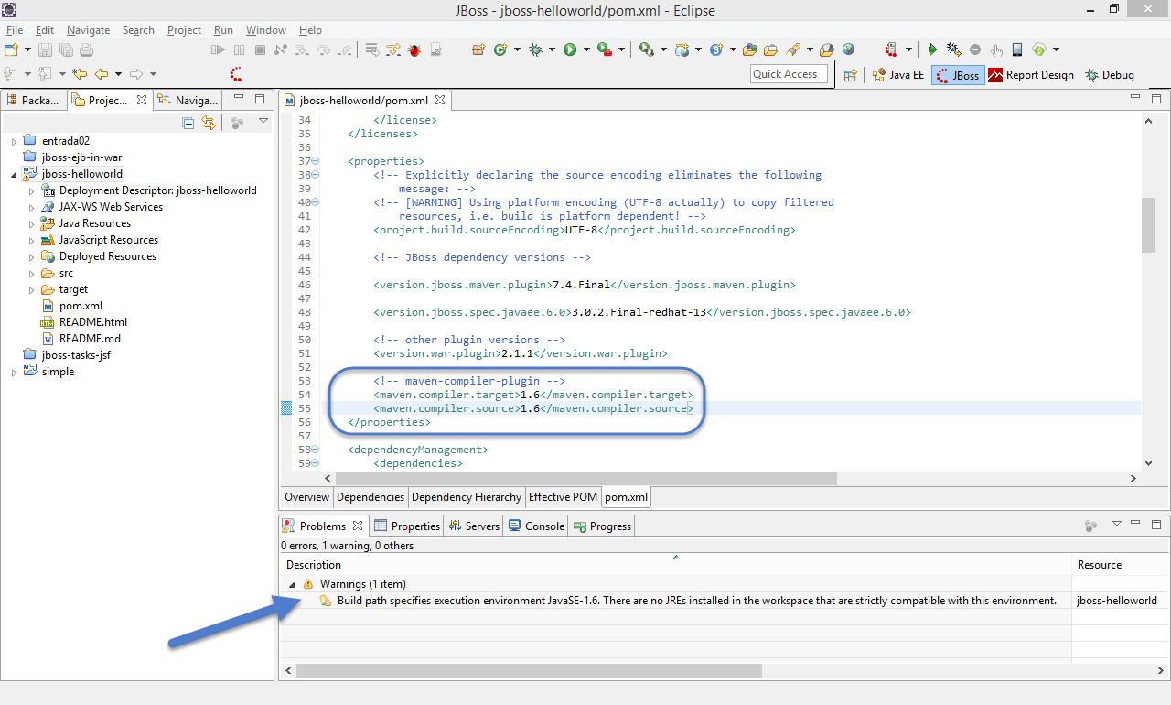This screenshot has width=1171, height=705.
Task: Expand the entrada02 project
Action: point(14,141)
